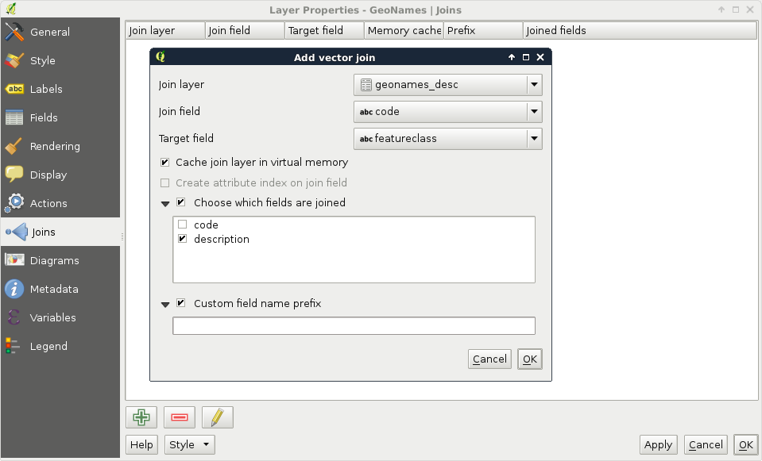Toggle Cache join layer in virtual memory
The width and height of the screenshot is (762, 461).
point(165,162)
